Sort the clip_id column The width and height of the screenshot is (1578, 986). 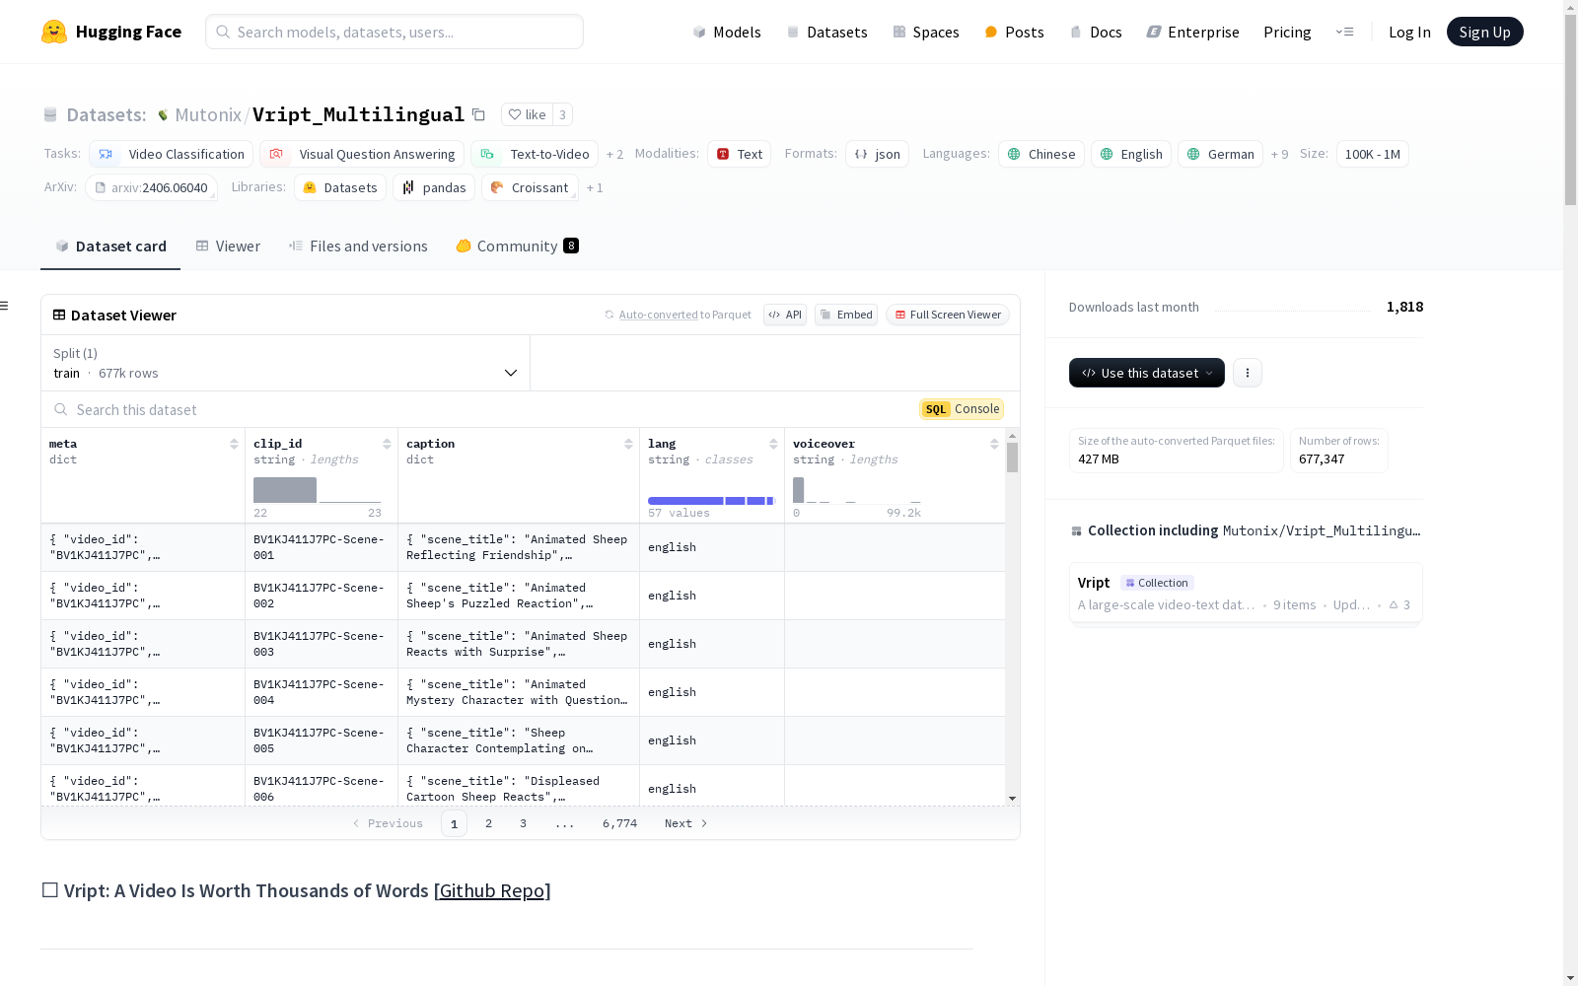tap(387, 444)
